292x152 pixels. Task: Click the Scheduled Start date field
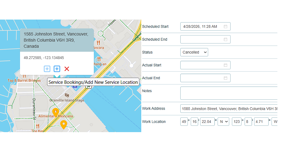click(x=205, y=27)
